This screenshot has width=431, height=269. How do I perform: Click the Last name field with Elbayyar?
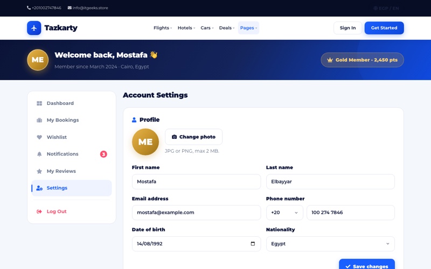pyautogui.click(x=330, y=182)
